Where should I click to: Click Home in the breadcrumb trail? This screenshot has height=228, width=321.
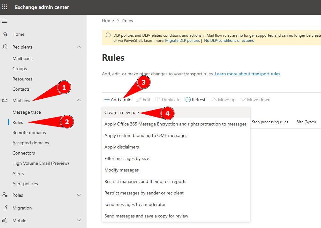[x=108, y=20]
